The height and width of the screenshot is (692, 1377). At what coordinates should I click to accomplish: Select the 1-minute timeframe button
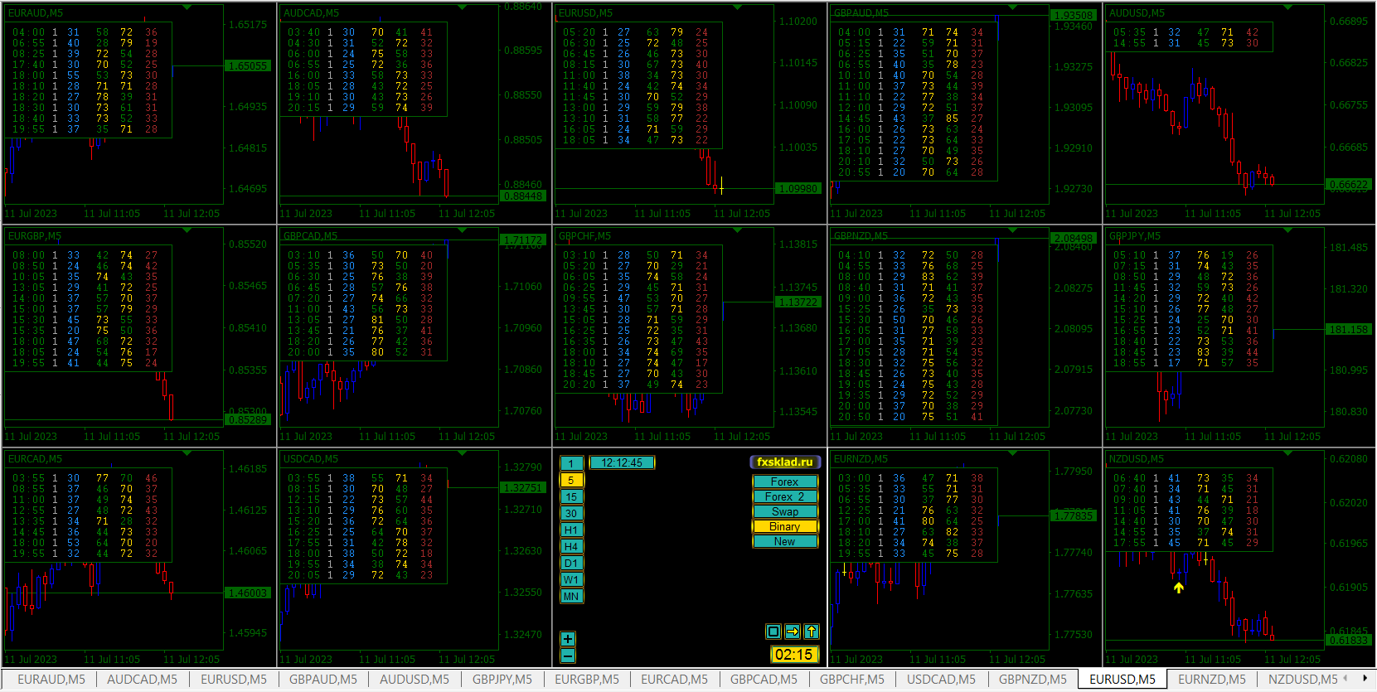tap(571, 463)
